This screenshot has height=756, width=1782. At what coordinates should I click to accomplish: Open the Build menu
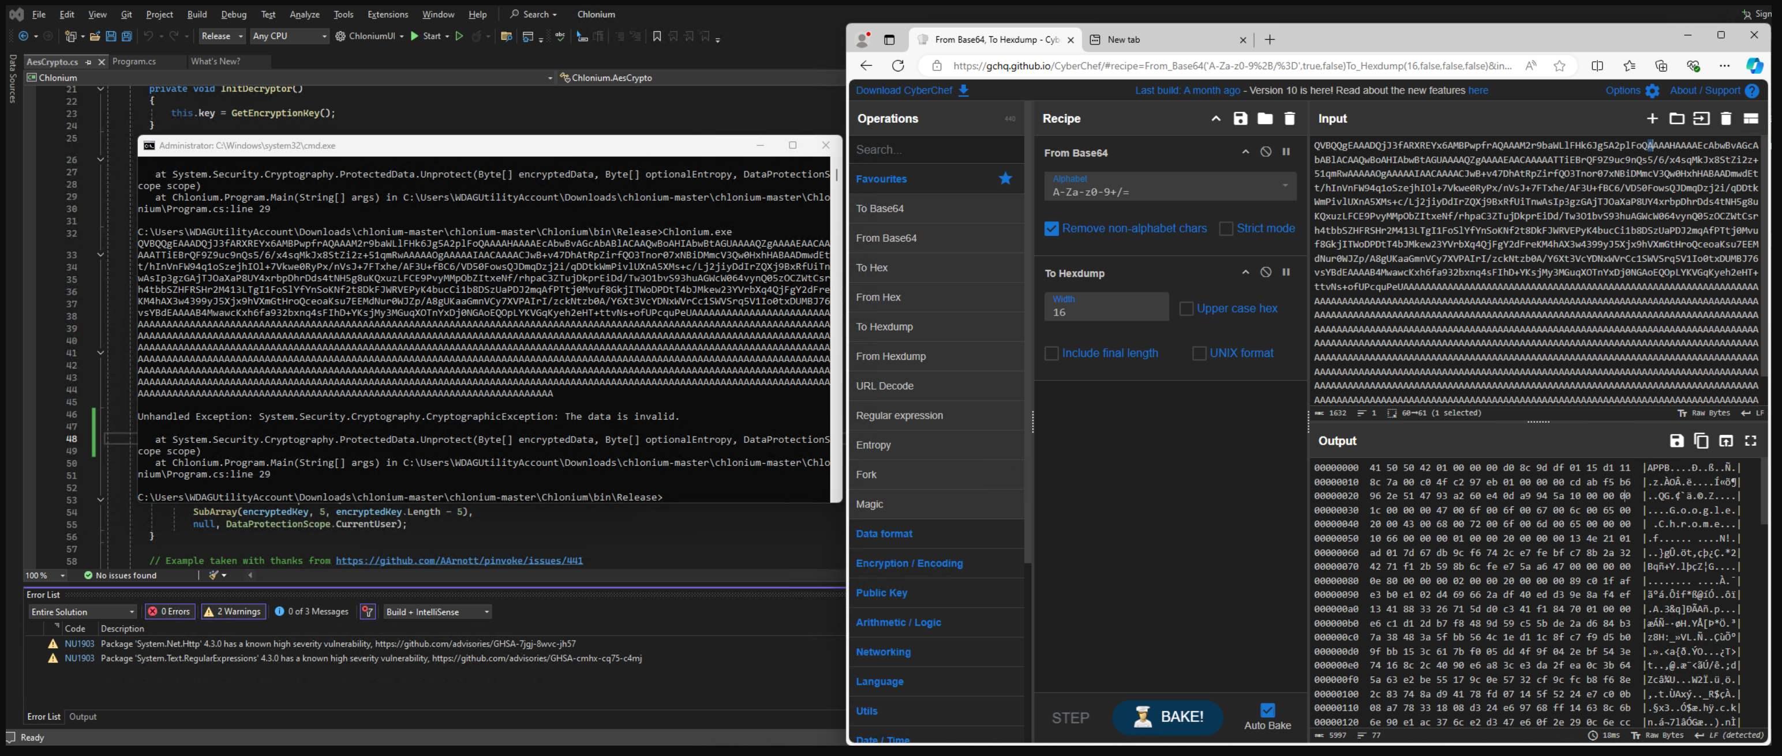(x=196, y=14)
